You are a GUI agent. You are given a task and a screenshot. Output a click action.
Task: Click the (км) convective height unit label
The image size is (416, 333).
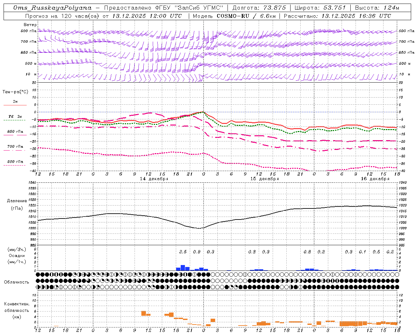click(x=17, y=317)
